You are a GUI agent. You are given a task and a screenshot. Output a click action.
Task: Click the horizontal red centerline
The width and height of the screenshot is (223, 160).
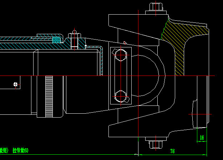pyautogui.click(x=89, y=76)
